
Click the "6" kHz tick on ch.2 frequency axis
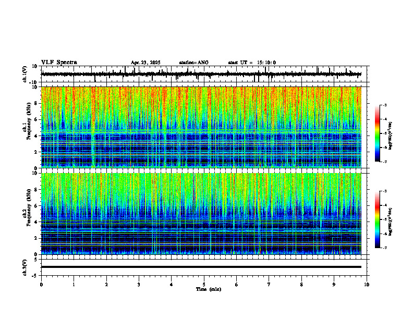(36, 205)
